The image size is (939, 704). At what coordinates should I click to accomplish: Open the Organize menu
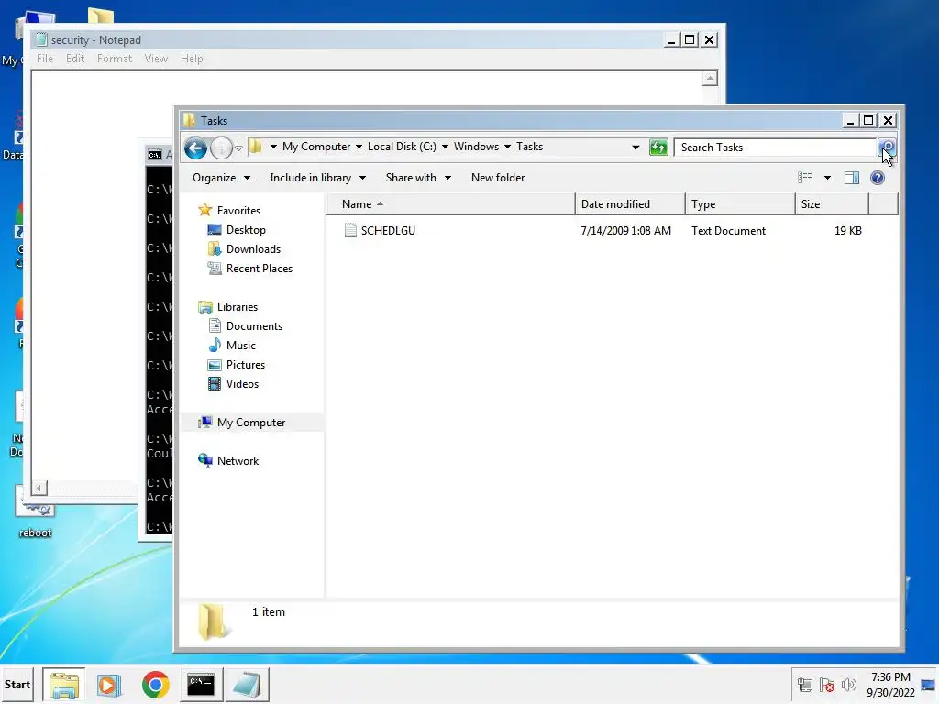[221, 178]
